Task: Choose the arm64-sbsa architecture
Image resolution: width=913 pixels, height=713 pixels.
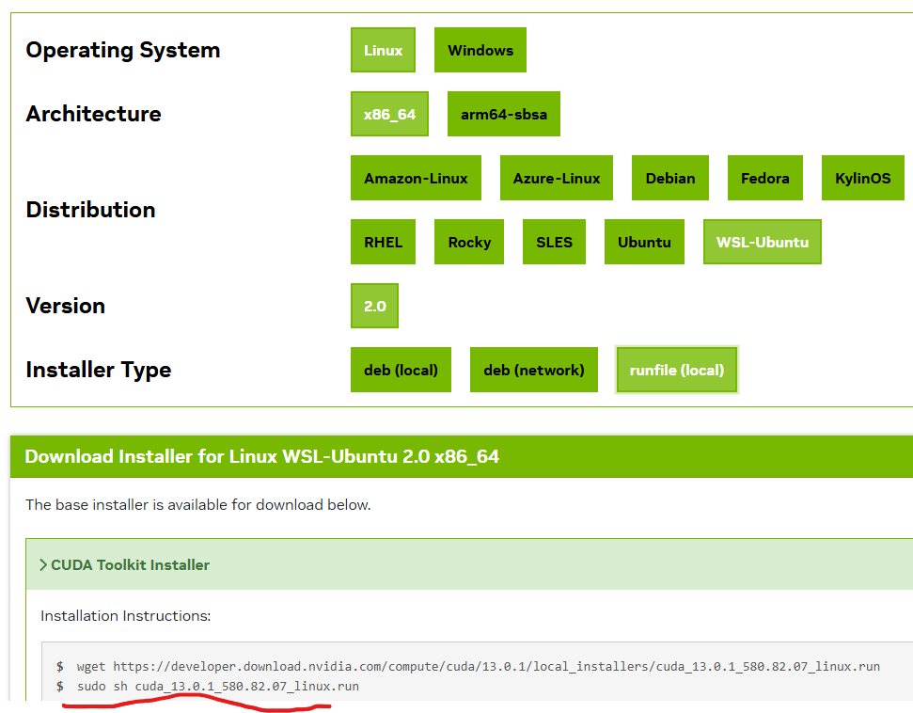Action: pos(504,114)
